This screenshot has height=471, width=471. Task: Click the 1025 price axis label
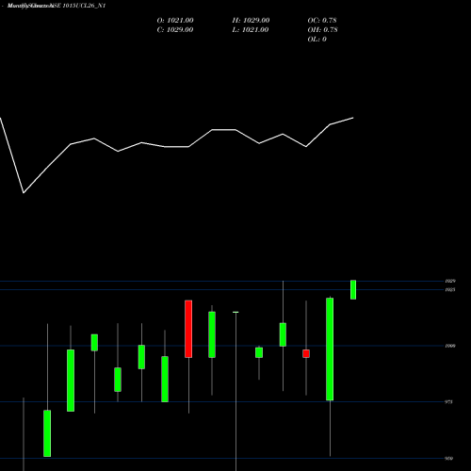click(450, 290)
